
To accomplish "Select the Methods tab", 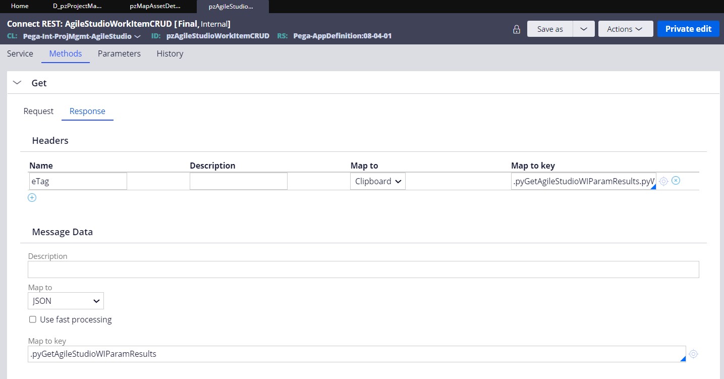I will pos(66,53).
